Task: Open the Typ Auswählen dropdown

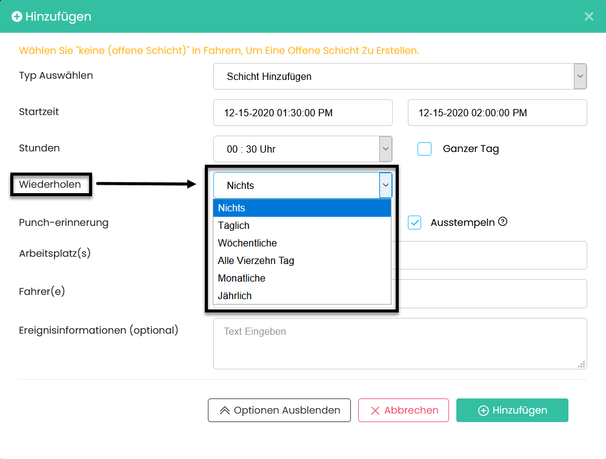Action: point(580,76)
